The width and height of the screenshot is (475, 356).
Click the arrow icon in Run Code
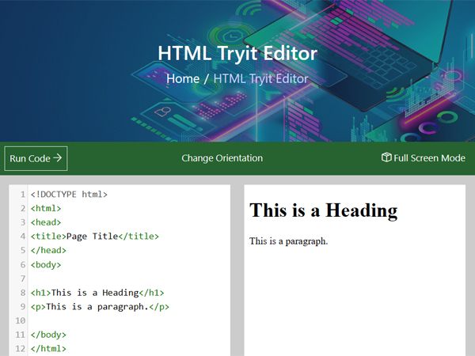58,158
